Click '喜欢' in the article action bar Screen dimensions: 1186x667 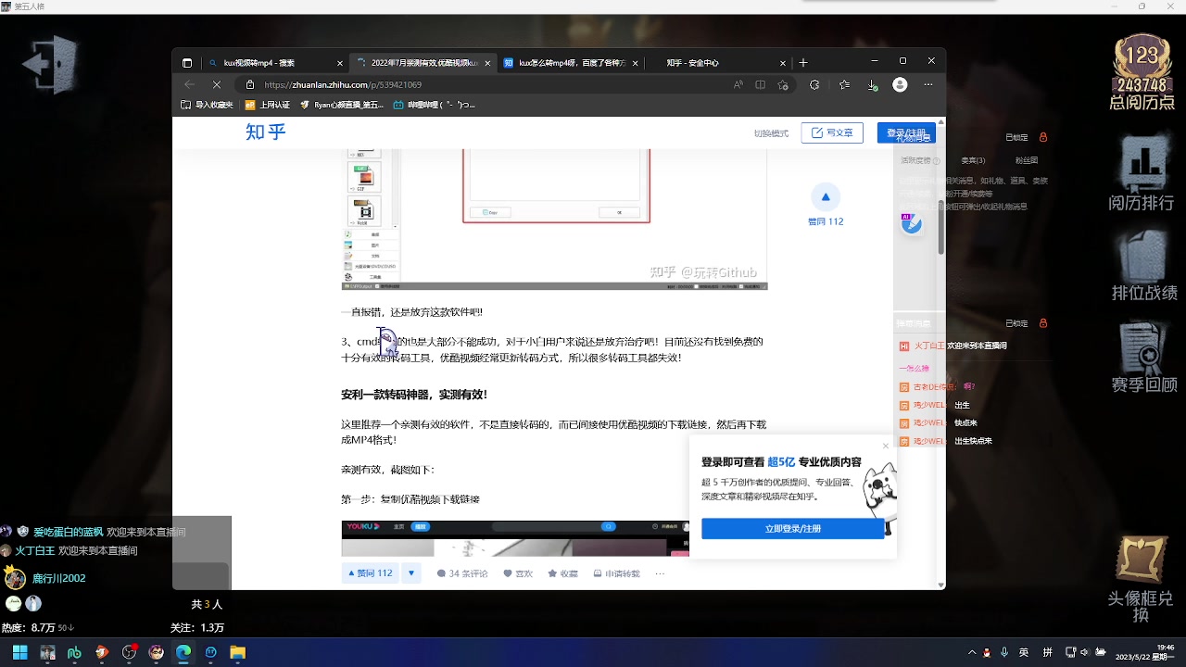click(518, 573)
